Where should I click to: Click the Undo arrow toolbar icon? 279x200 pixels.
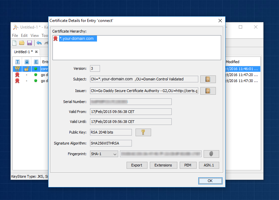click(40, 43)
